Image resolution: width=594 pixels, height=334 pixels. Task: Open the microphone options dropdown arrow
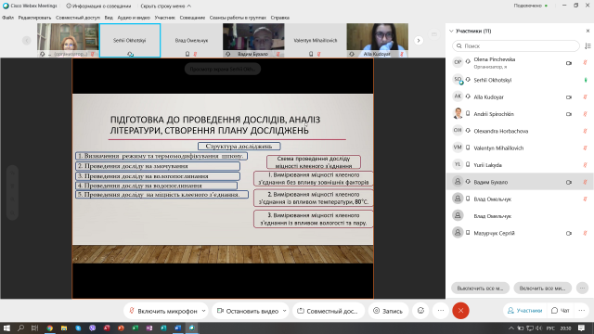pos(204,311)
